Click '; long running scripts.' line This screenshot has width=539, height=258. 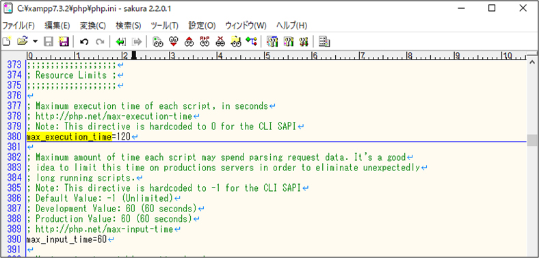pyautogui.click(x=81, y=178)
